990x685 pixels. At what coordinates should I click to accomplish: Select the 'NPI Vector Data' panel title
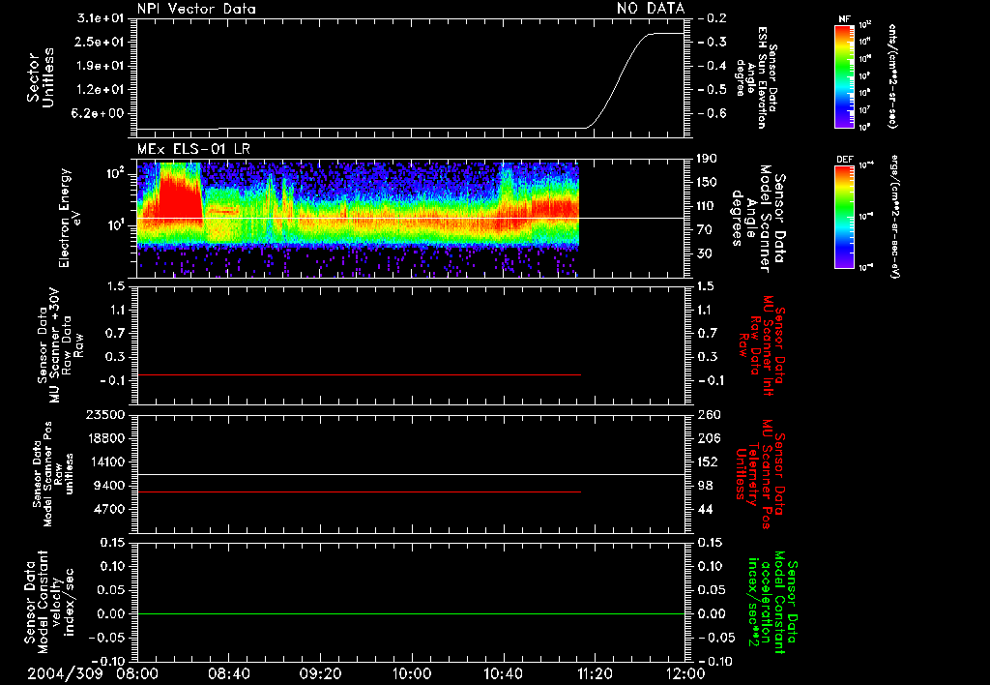pos(196,9)
